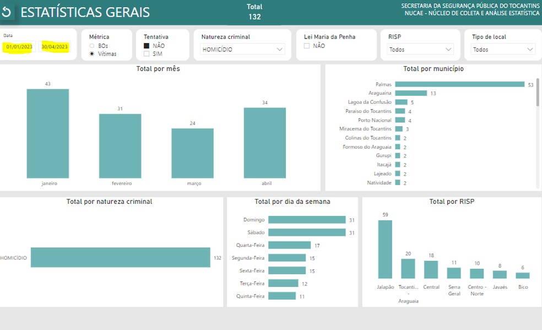Open the Natureza criminal dropdown
The height and width of the screenshot is (330, 542).
point(242,49)
